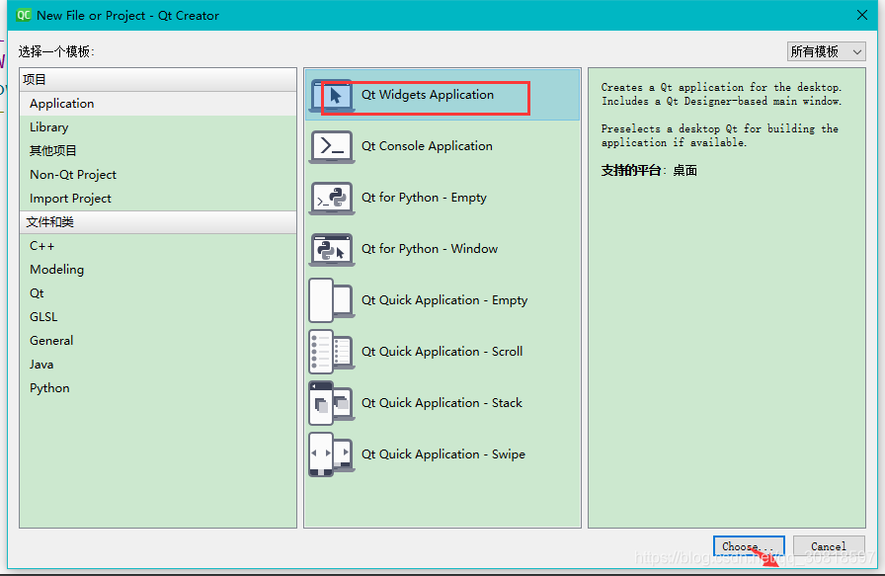Image resolution: width=885 pixels, height=576 pixels.
Task: Click the Qt Quick Application Scroll icon
Action: [332, 352]
